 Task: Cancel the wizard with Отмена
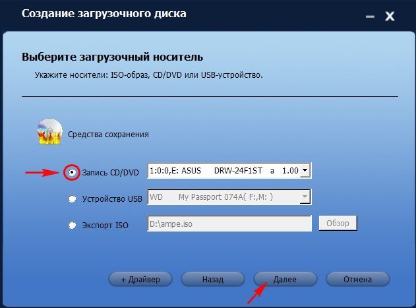357,279
